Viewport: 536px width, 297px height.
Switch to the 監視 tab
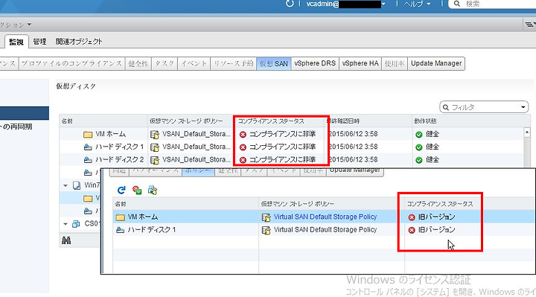pyautogui.click(x=16, y=42)
